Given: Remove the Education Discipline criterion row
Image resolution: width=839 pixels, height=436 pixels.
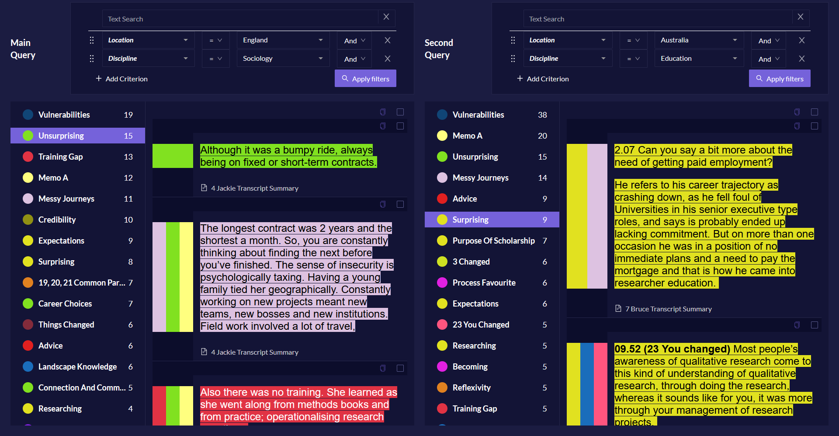Looking at the screenshot, I should point(802,58).
